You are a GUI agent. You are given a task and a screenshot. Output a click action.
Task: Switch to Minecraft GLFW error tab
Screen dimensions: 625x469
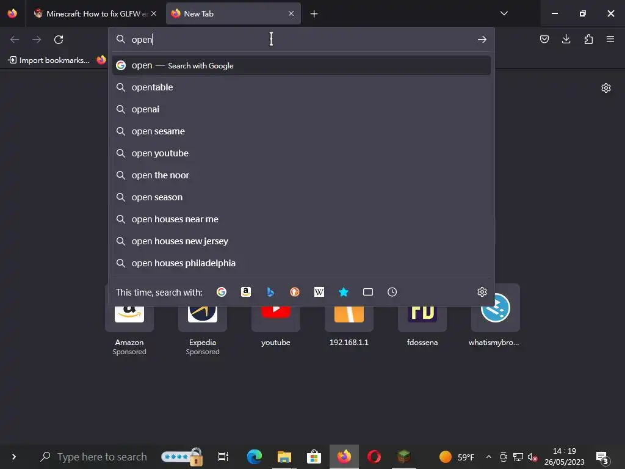click(95, 13)
